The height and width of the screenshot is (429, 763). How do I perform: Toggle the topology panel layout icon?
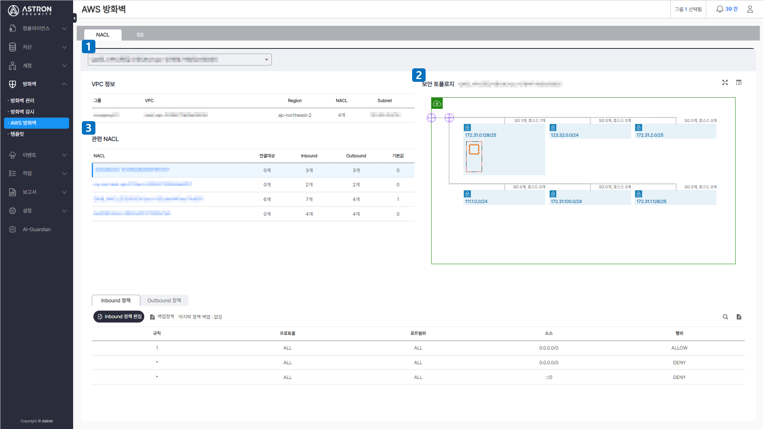click(x=739, y=83)
